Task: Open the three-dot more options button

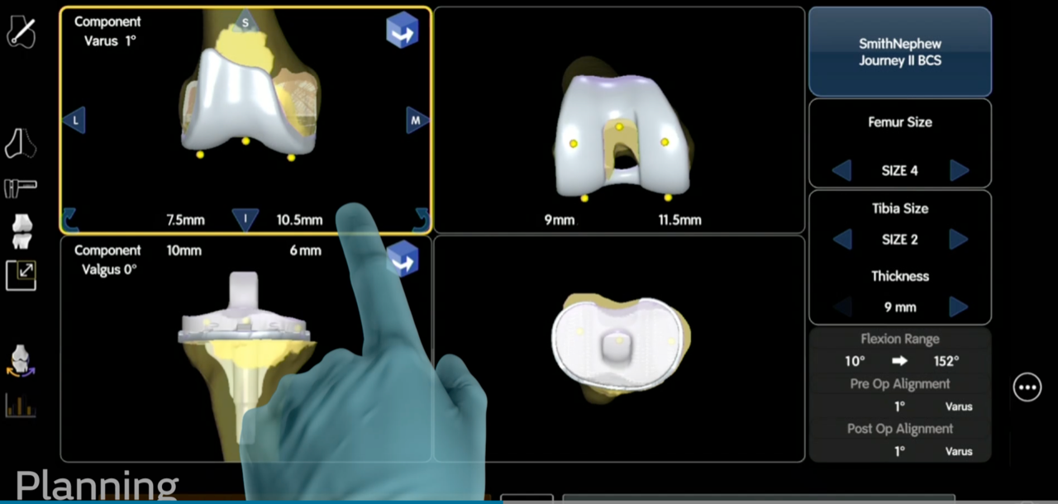Action: 1027,387
